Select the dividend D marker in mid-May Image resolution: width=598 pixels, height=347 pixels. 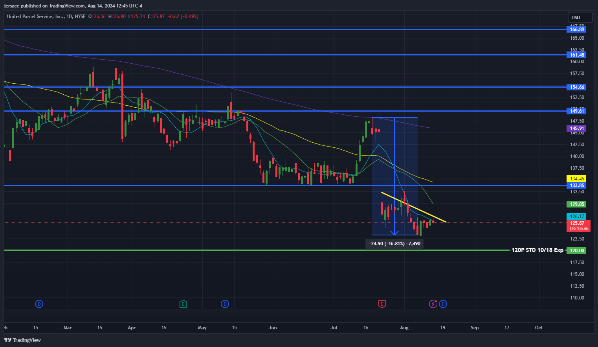point(225,304)
